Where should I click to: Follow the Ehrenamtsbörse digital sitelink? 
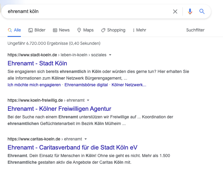86,85
